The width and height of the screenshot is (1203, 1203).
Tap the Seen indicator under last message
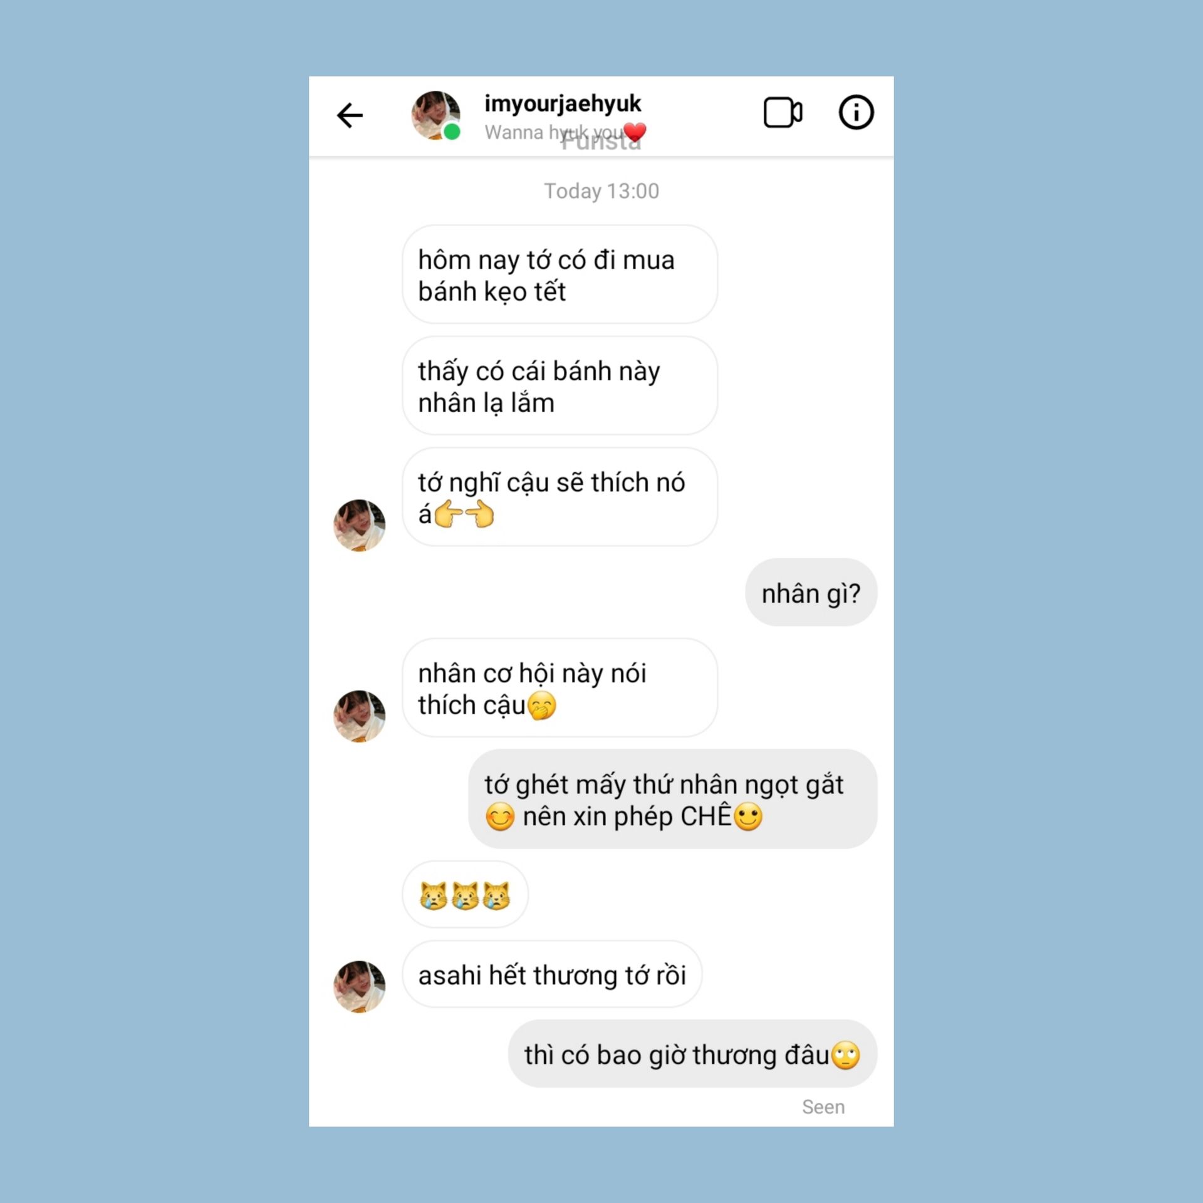823,1107
